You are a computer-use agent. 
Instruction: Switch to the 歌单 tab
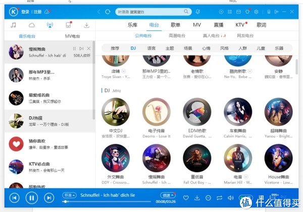[175, 25]
